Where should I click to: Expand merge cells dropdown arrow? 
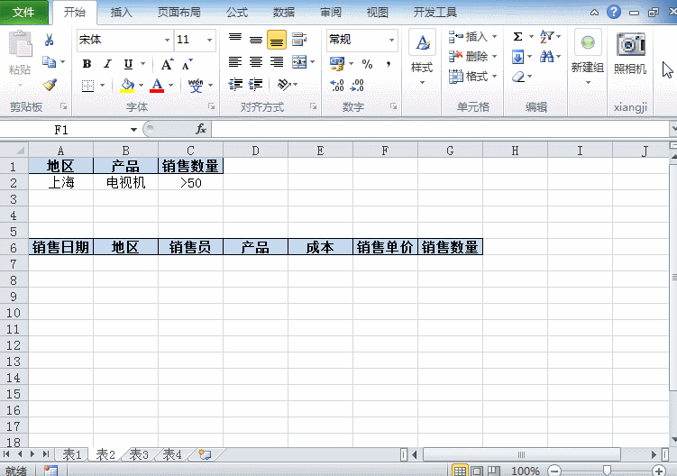point(313,62)
